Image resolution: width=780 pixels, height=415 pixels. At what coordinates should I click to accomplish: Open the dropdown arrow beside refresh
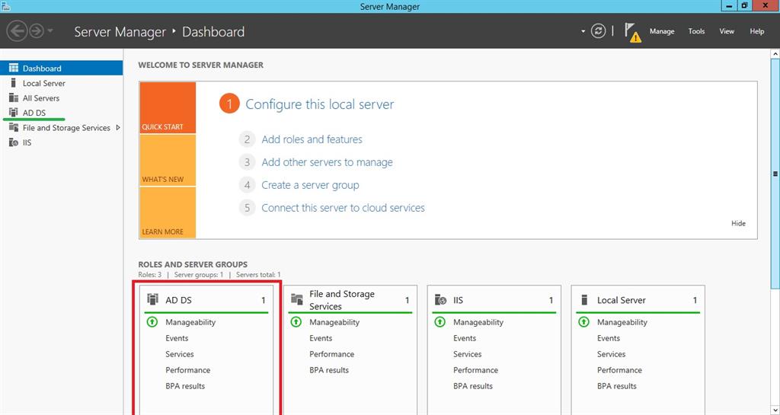point(583,31)
